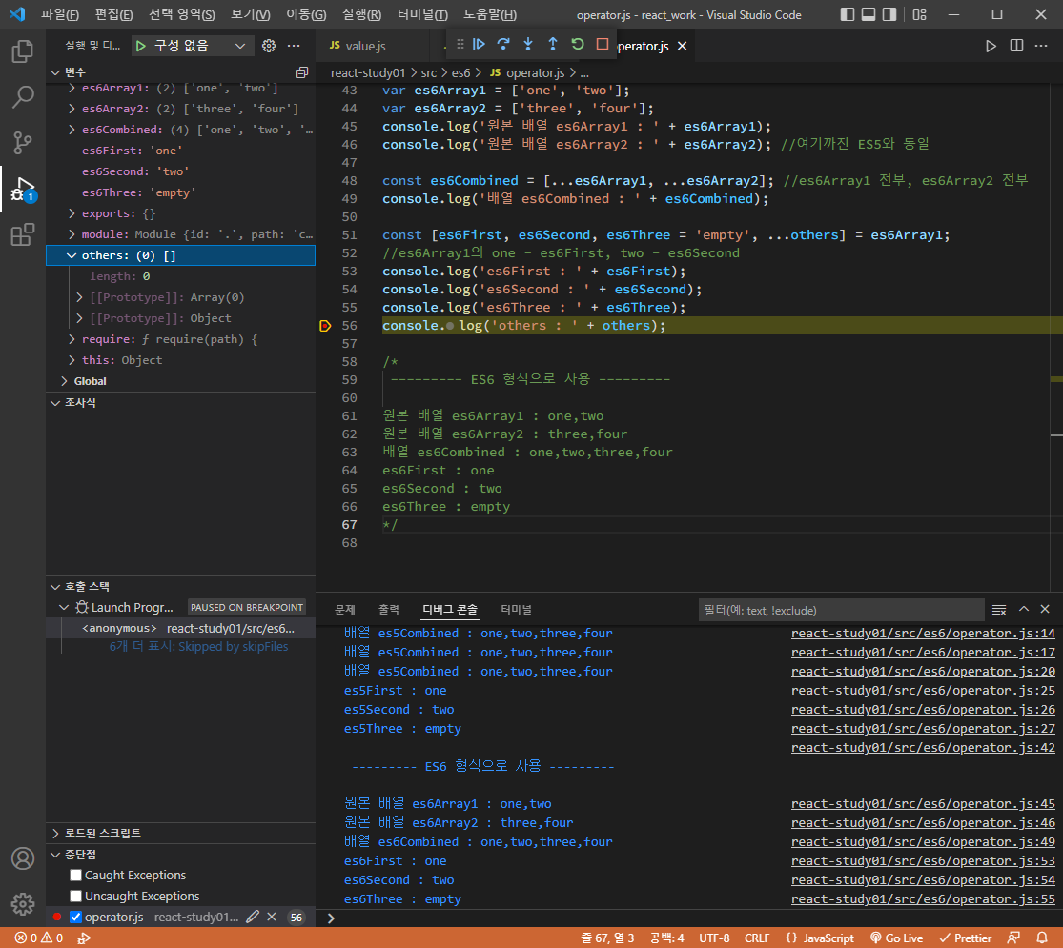Viewport: 1063px width, 948px height.
Task: Open the 파일(F) menu
Action: coord(60,14)
